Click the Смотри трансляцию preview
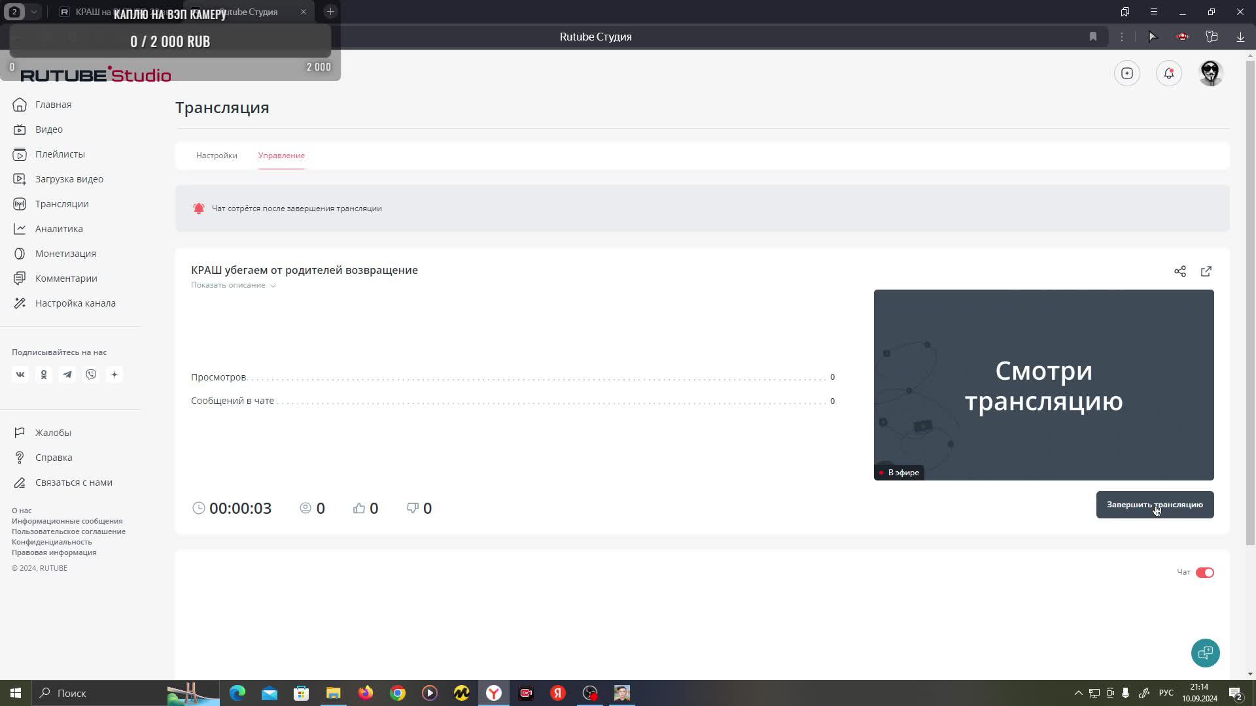The height and width of the screenshot is (706, 1256). [1043, 385]
